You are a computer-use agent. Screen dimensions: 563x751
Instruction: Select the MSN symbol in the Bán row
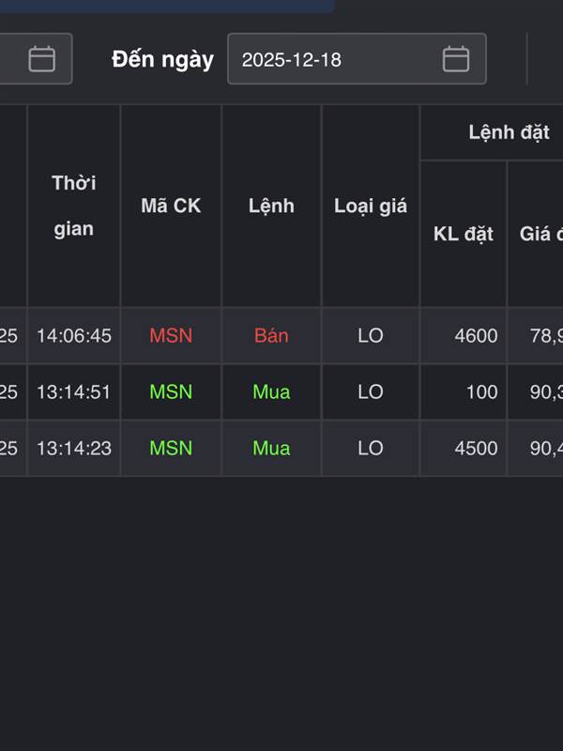coord(171,335)
